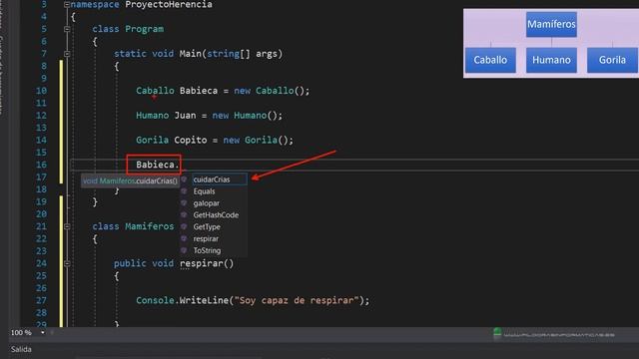Click the Program class name
Viewport: 639px width, 359px height.
[x=144, y=29]
